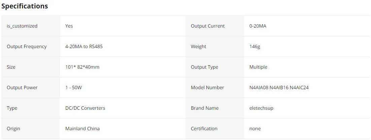Viewport: 371px width, 140px height.
Task: Select the Mainland China origin value
Action: click(82, 129)
